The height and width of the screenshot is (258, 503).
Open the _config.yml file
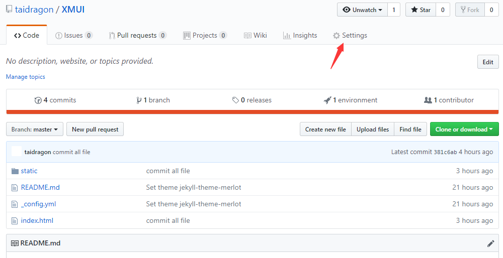tap(39, 204)
